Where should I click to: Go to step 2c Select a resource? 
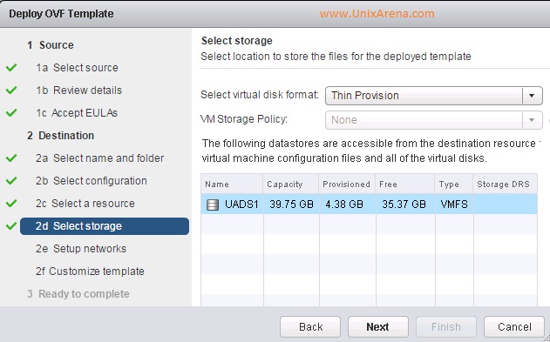click(x=85, y=204)
